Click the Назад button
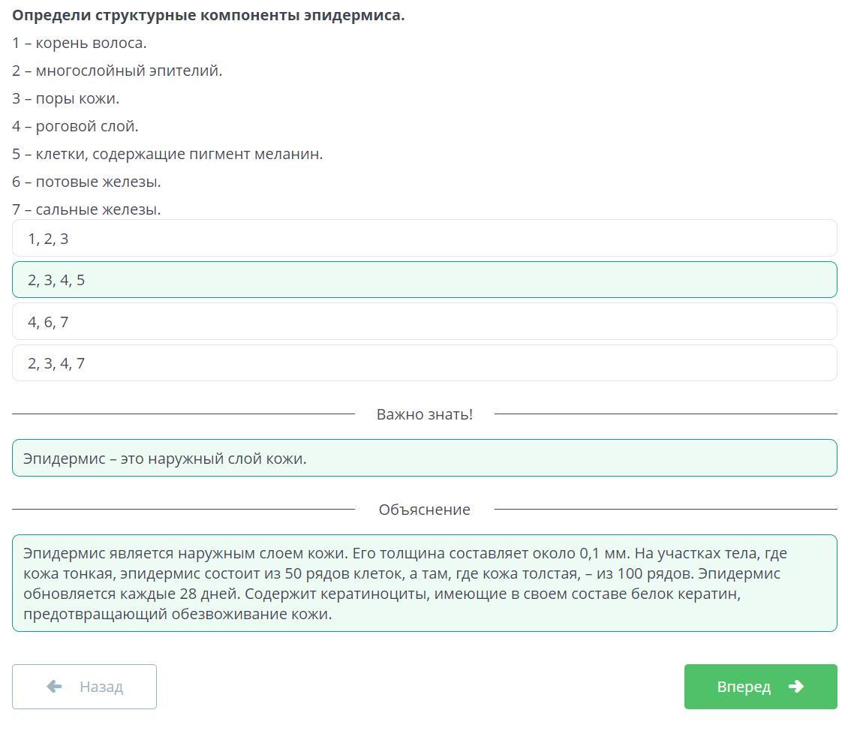 84,687
